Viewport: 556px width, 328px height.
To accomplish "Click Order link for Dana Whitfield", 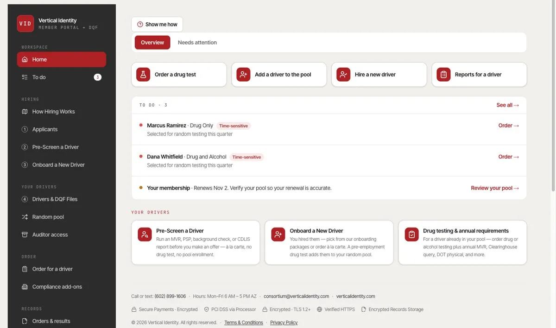I will [509, 157].
